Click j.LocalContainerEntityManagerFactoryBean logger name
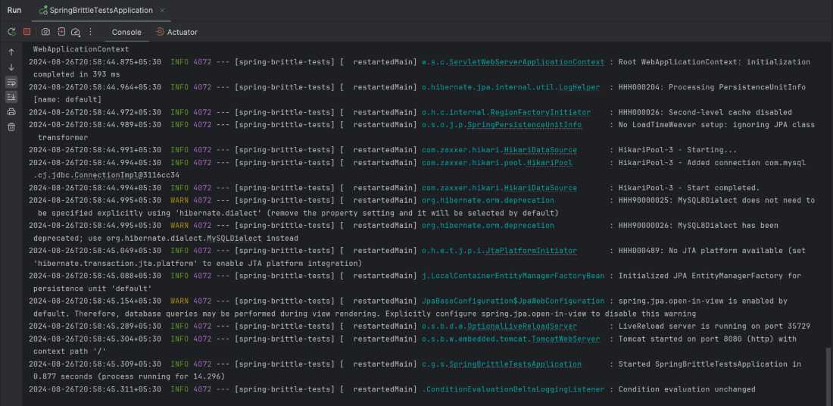The width and height of the screenshot is (833, 406). 513,276
